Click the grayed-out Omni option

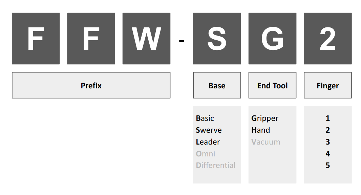coord(205,154)
